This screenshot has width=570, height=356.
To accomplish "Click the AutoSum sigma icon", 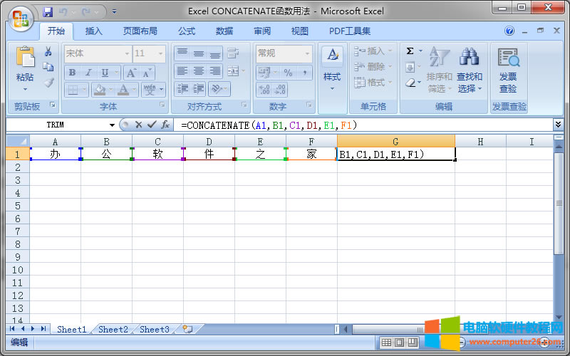I will [x=410, y=51].
